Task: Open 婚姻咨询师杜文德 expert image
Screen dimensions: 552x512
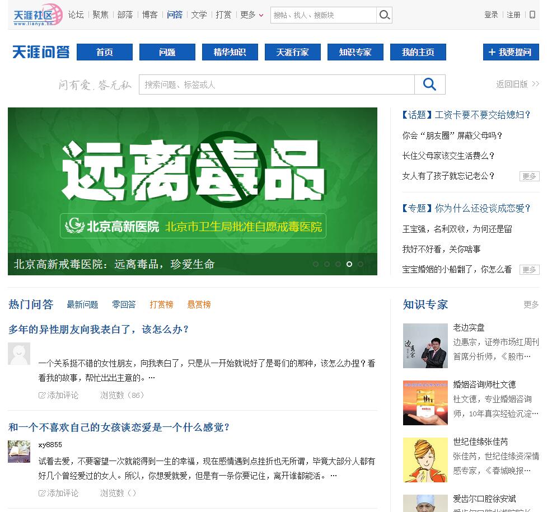Action: coord(425,402)
